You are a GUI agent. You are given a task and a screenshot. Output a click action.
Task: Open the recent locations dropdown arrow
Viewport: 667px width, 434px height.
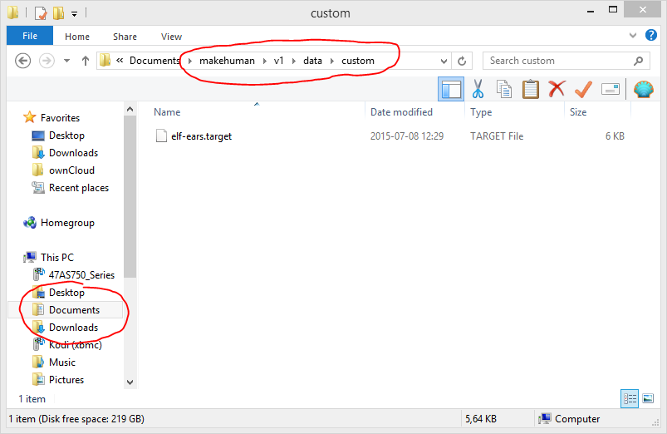tap(68, 61)
